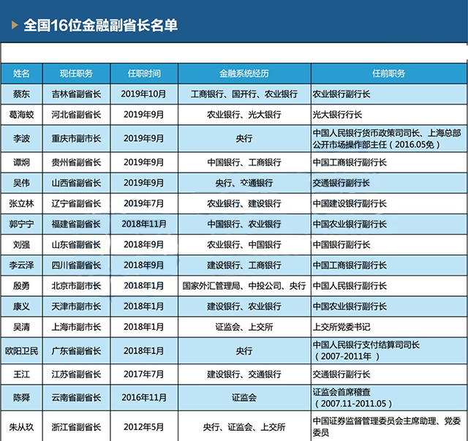The width and height of the screenshot is (468, 441).
Task: Click 央行、交通银行 experience cell
Action: click(x=244, y=183)
